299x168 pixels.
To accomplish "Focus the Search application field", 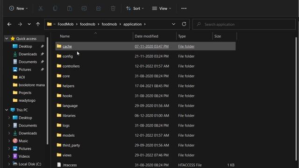I will coord(244,24).
